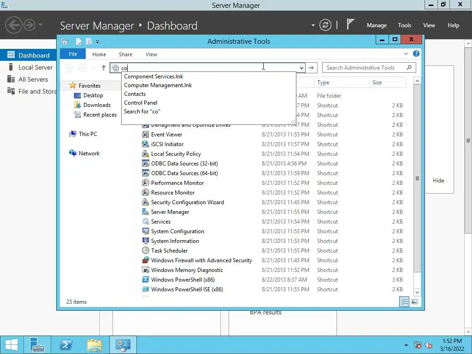Open the Server Manager notifications flag
Image resolution: width=472 pixels, height=354 pixels.
click(350, 24)
